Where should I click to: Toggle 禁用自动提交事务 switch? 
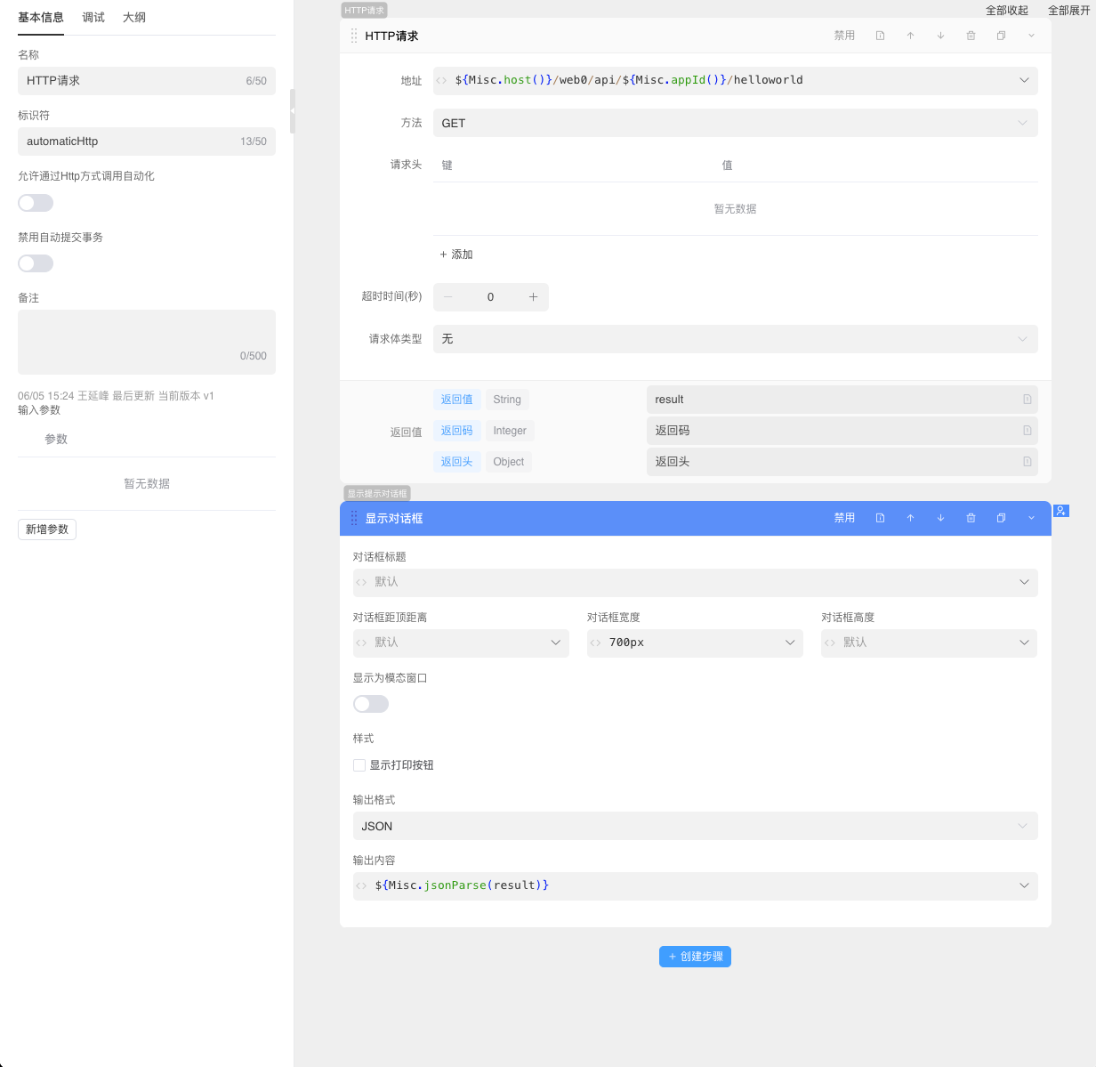coord(36,263)
